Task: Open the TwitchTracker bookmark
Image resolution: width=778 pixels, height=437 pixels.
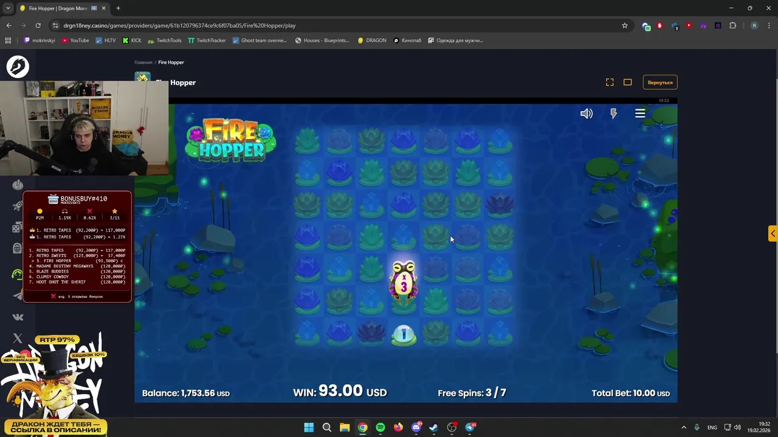Action: [x=207, y=41]
